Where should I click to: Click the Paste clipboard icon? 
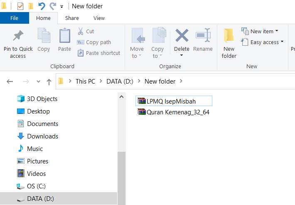[65, 35]
